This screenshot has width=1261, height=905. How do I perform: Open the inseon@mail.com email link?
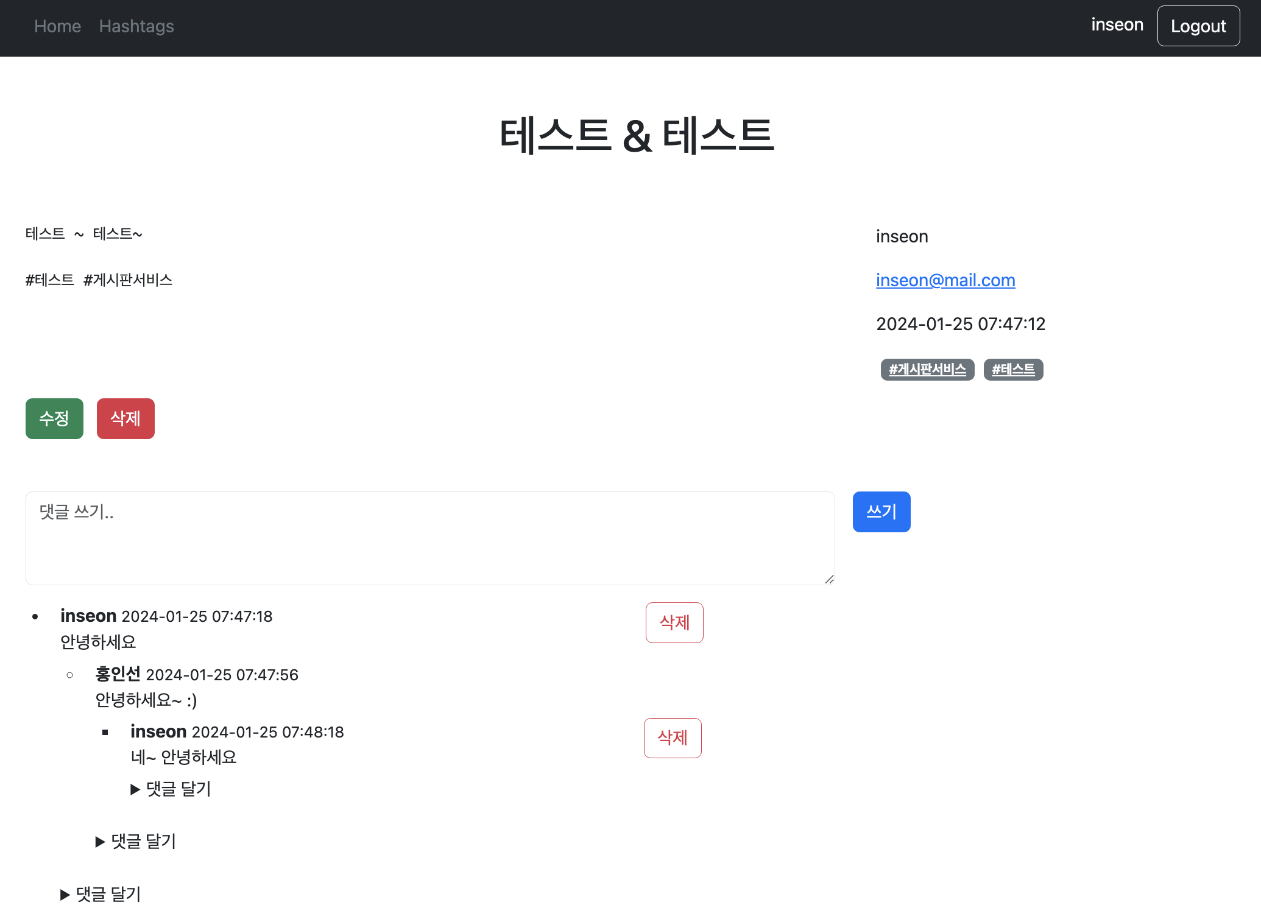point(945,280)
